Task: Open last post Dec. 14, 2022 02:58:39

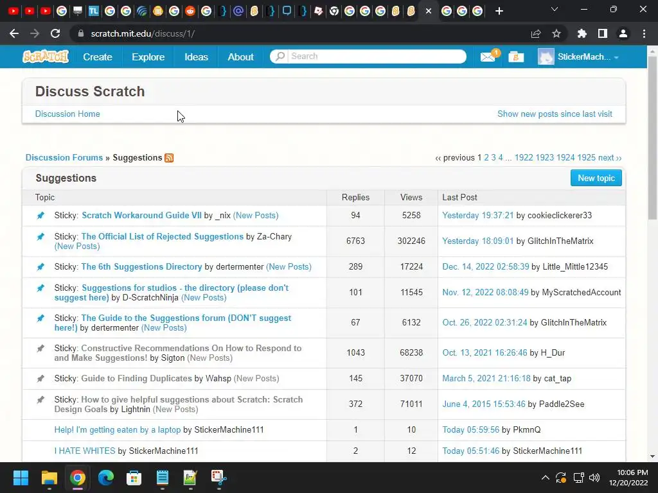Action: pyautogui.click(x=486, y=266)
